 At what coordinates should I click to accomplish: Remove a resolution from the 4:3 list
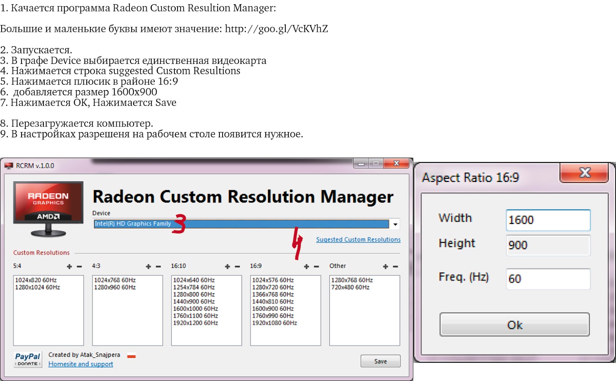tap(158, 266)
